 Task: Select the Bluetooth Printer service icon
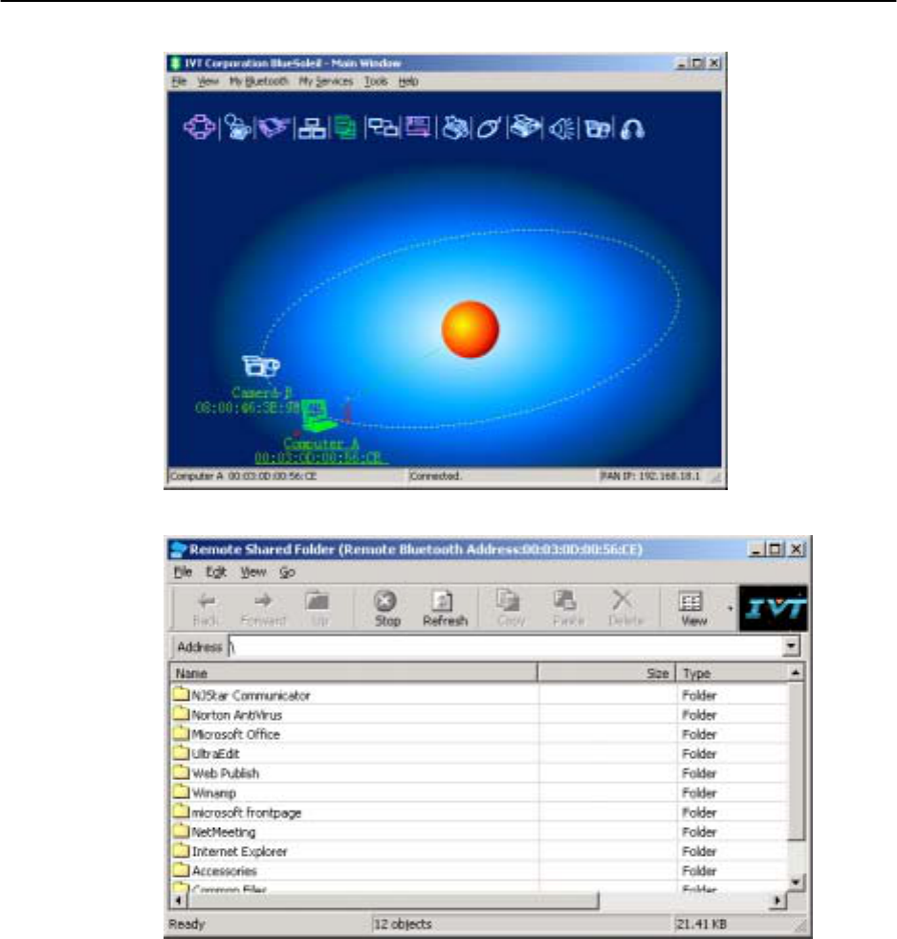(455, 127)
